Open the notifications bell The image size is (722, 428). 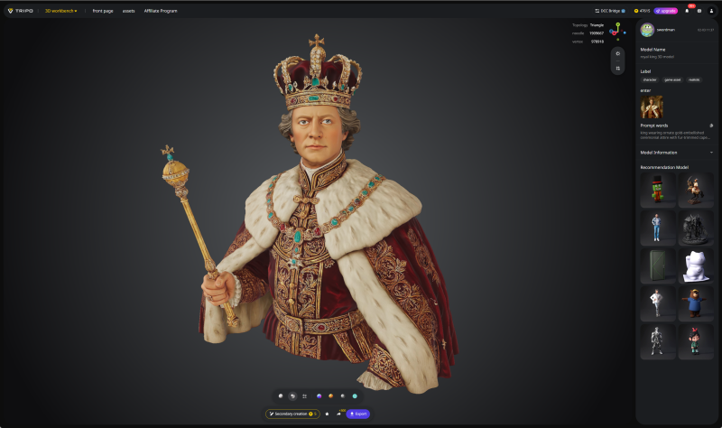coord(687,11)
